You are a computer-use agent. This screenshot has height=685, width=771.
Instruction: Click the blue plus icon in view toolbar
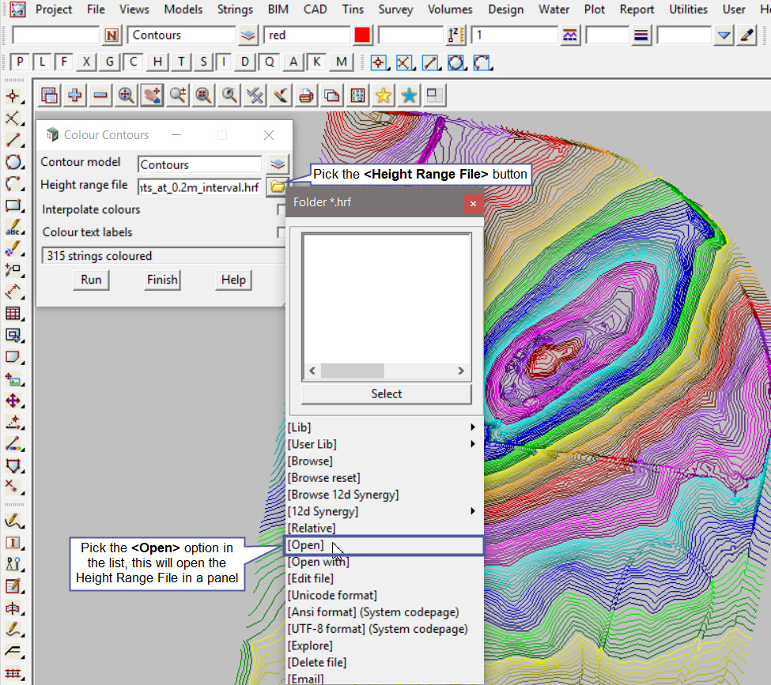[75, 96]
